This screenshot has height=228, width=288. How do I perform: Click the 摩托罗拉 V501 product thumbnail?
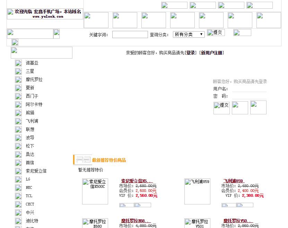[197, 223]
